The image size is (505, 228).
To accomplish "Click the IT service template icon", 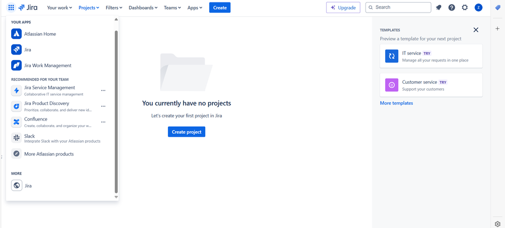I will coord(392,56).
